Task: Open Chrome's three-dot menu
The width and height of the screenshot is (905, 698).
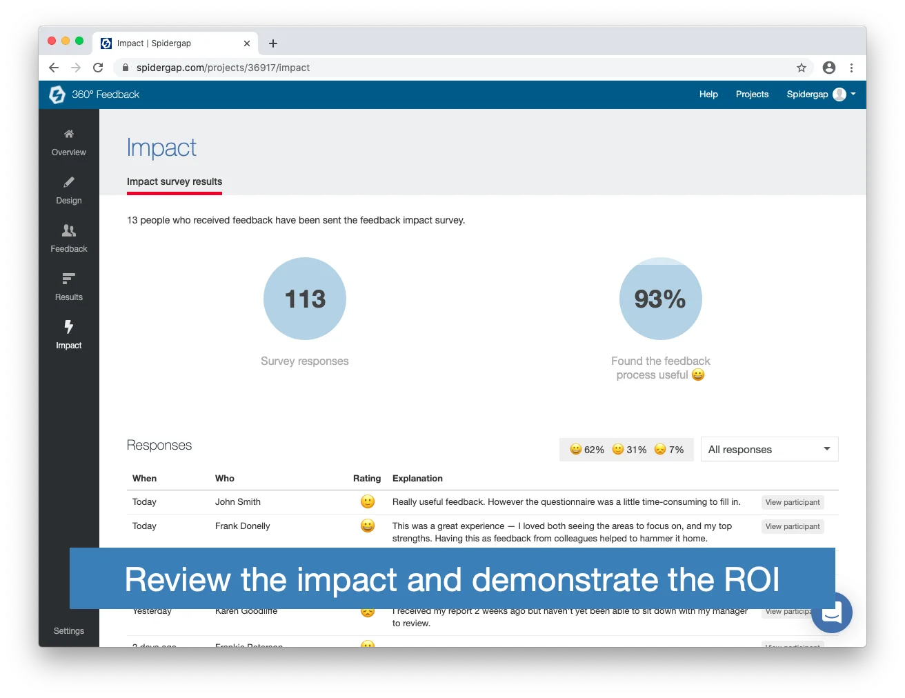Action: click(x=852, y=68)
